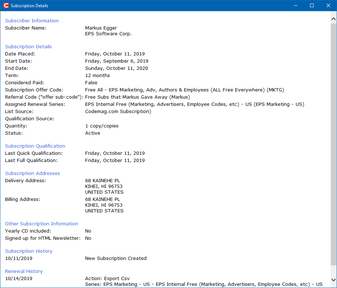
Task: Select the Renewal History heading
Action: pyautogui.click(x=24, y=271)
